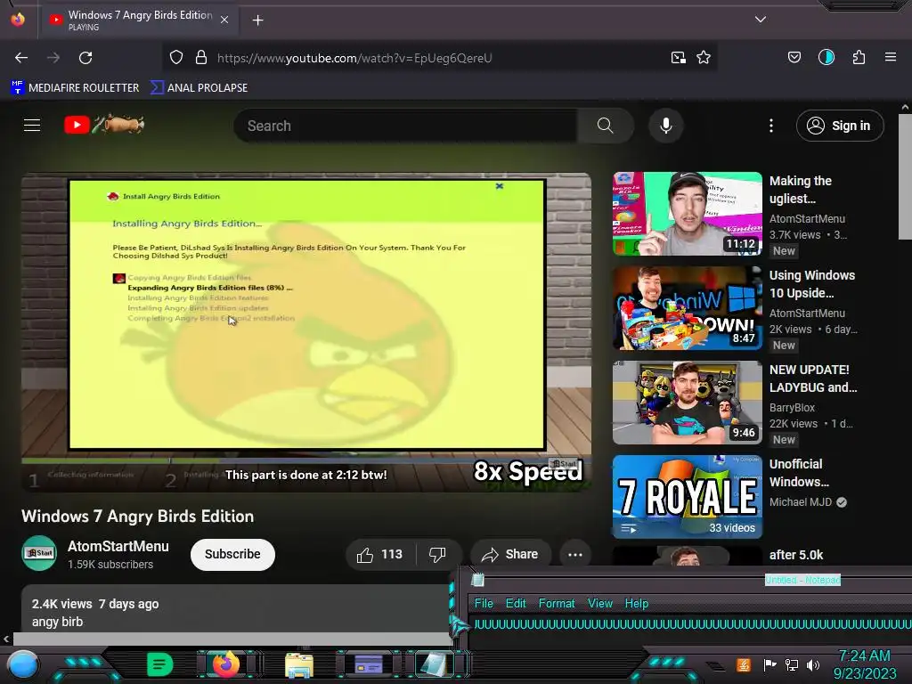Open the orange tray icon
Image resolution: width=912 pixels, height=684 pixels.
pos(744,664)
